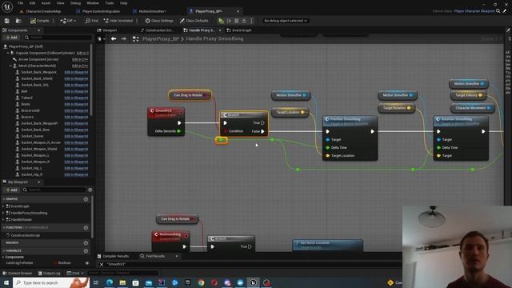Click the My Blueprint search field
The height and width of the screenshot is (288, 512).
click(x=54, y=190)
